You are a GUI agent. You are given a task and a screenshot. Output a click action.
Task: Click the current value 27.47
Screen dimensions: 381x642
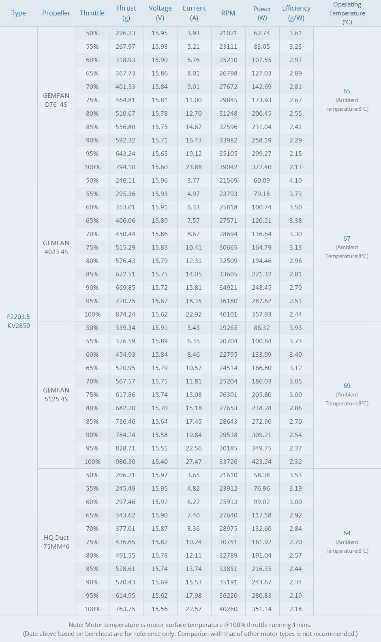(x=193, y=461)
